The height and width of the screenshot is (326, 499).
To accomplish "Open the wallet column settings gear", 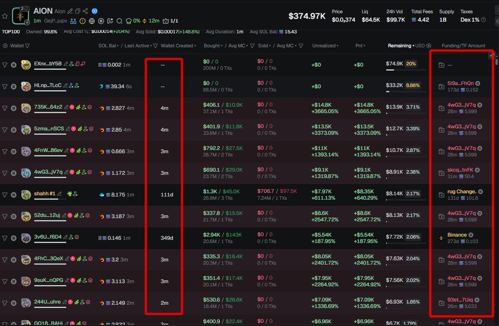I will point(5,46).
